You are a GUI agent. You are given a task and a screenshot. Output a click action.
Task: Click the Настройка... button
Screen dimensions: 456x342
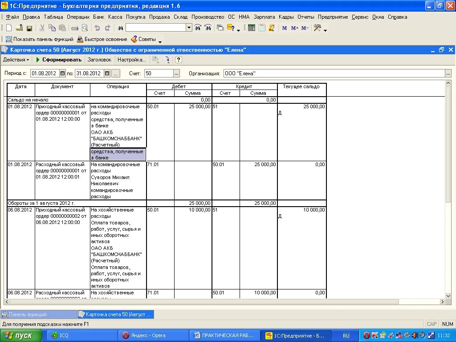tap(132, 60)
